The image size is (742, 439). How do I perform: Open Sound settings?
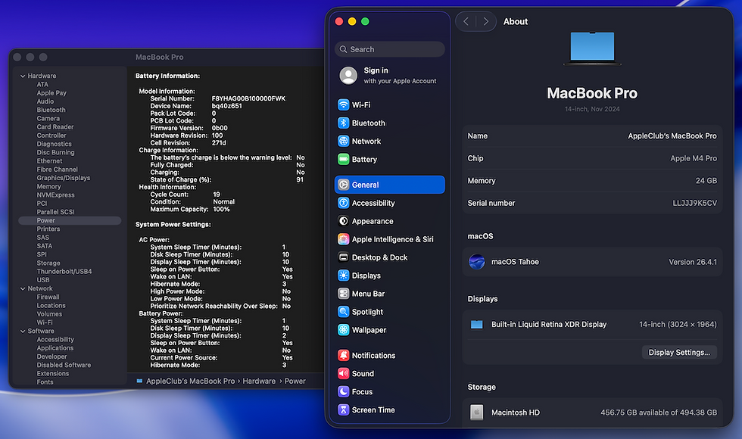389,374
